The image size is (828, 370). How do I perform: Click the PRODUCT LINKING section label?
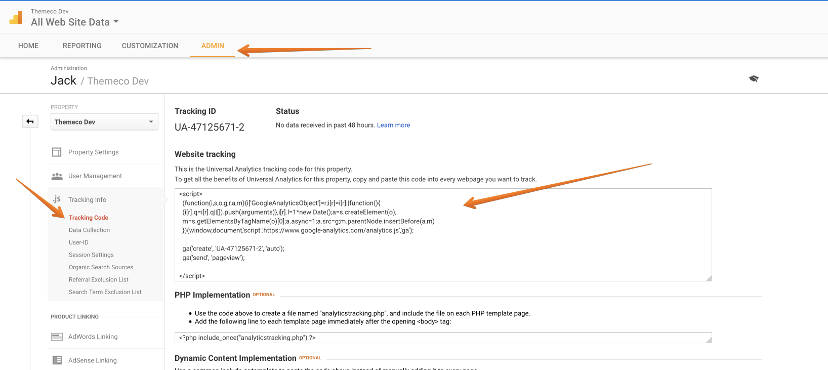pyautogui.click(x=74, y=317)
